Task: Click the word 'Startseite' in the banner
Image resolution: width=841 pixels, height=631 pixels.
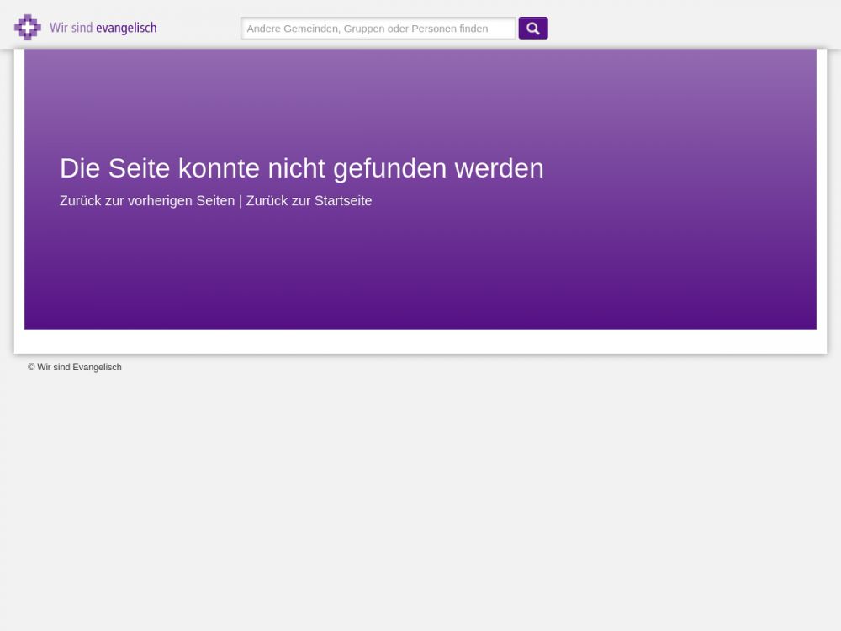Action: 343,201
